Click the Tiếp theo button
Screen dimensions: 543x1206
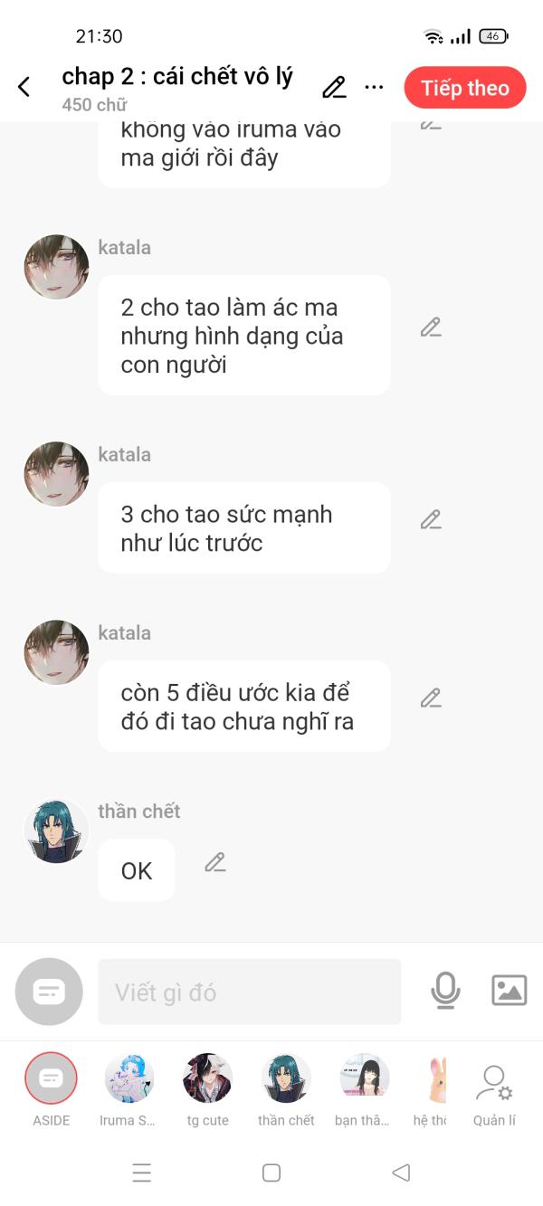465,88
